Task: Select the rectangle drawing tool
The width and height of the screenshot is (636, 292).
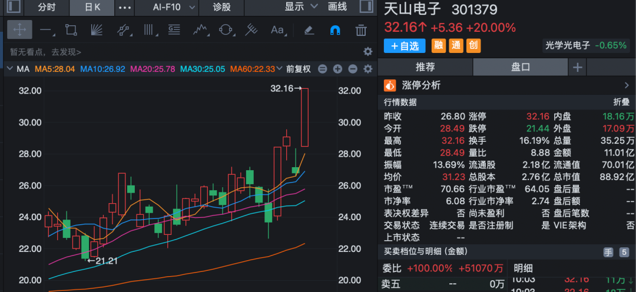Action: click(x=71, y=29)
